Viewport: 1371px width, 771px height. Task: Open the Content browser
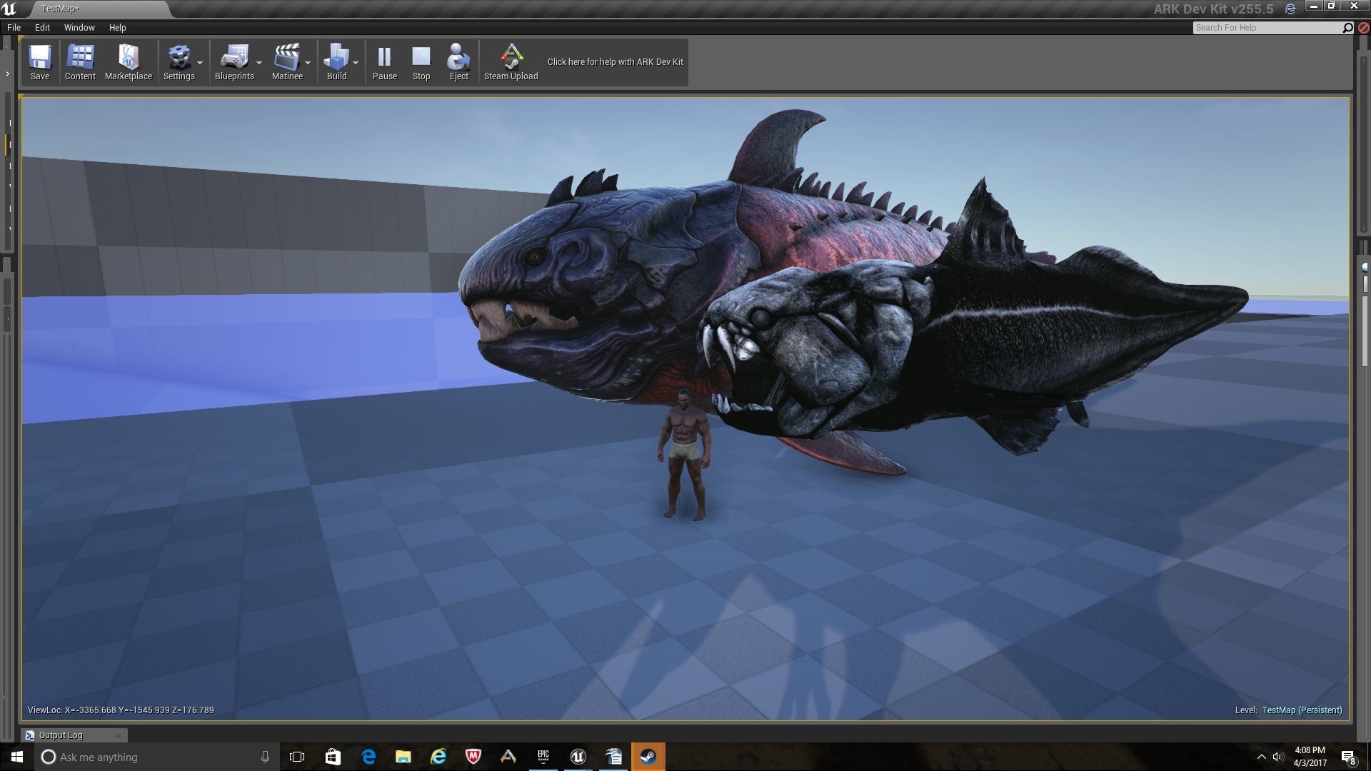(x=80, y=62)
